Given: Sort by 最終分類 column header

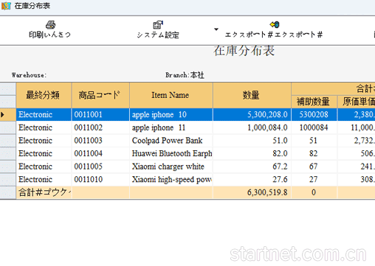Looking at the screenshot, I should pyautogui.click(x=44, y=95).
